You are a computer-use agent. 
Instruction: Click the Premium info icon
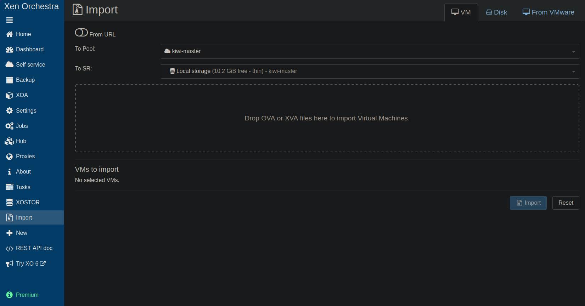[10, 295]
